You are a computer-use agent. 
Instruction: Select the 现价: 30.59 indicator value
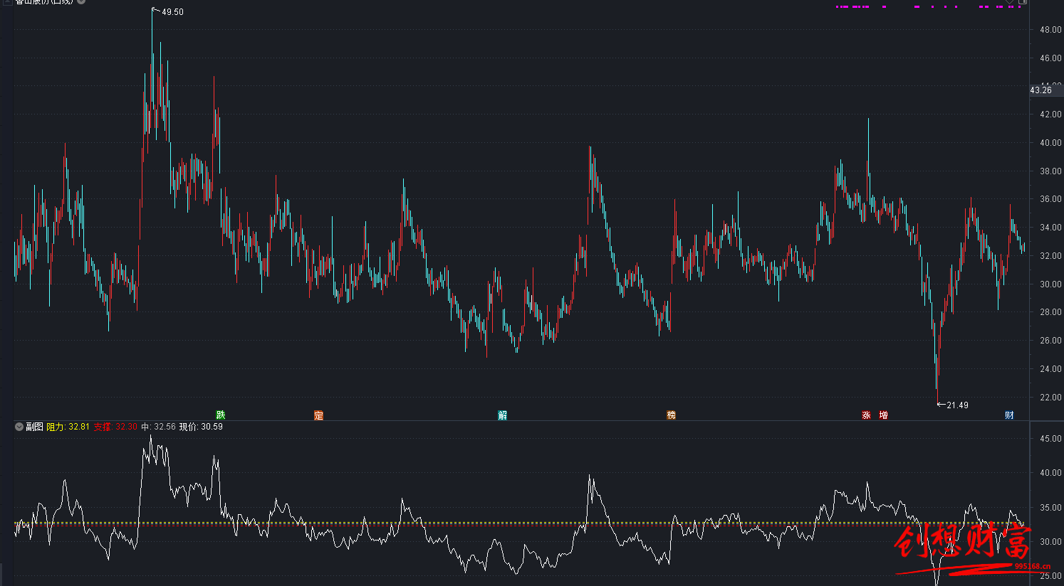coord(201,427)
